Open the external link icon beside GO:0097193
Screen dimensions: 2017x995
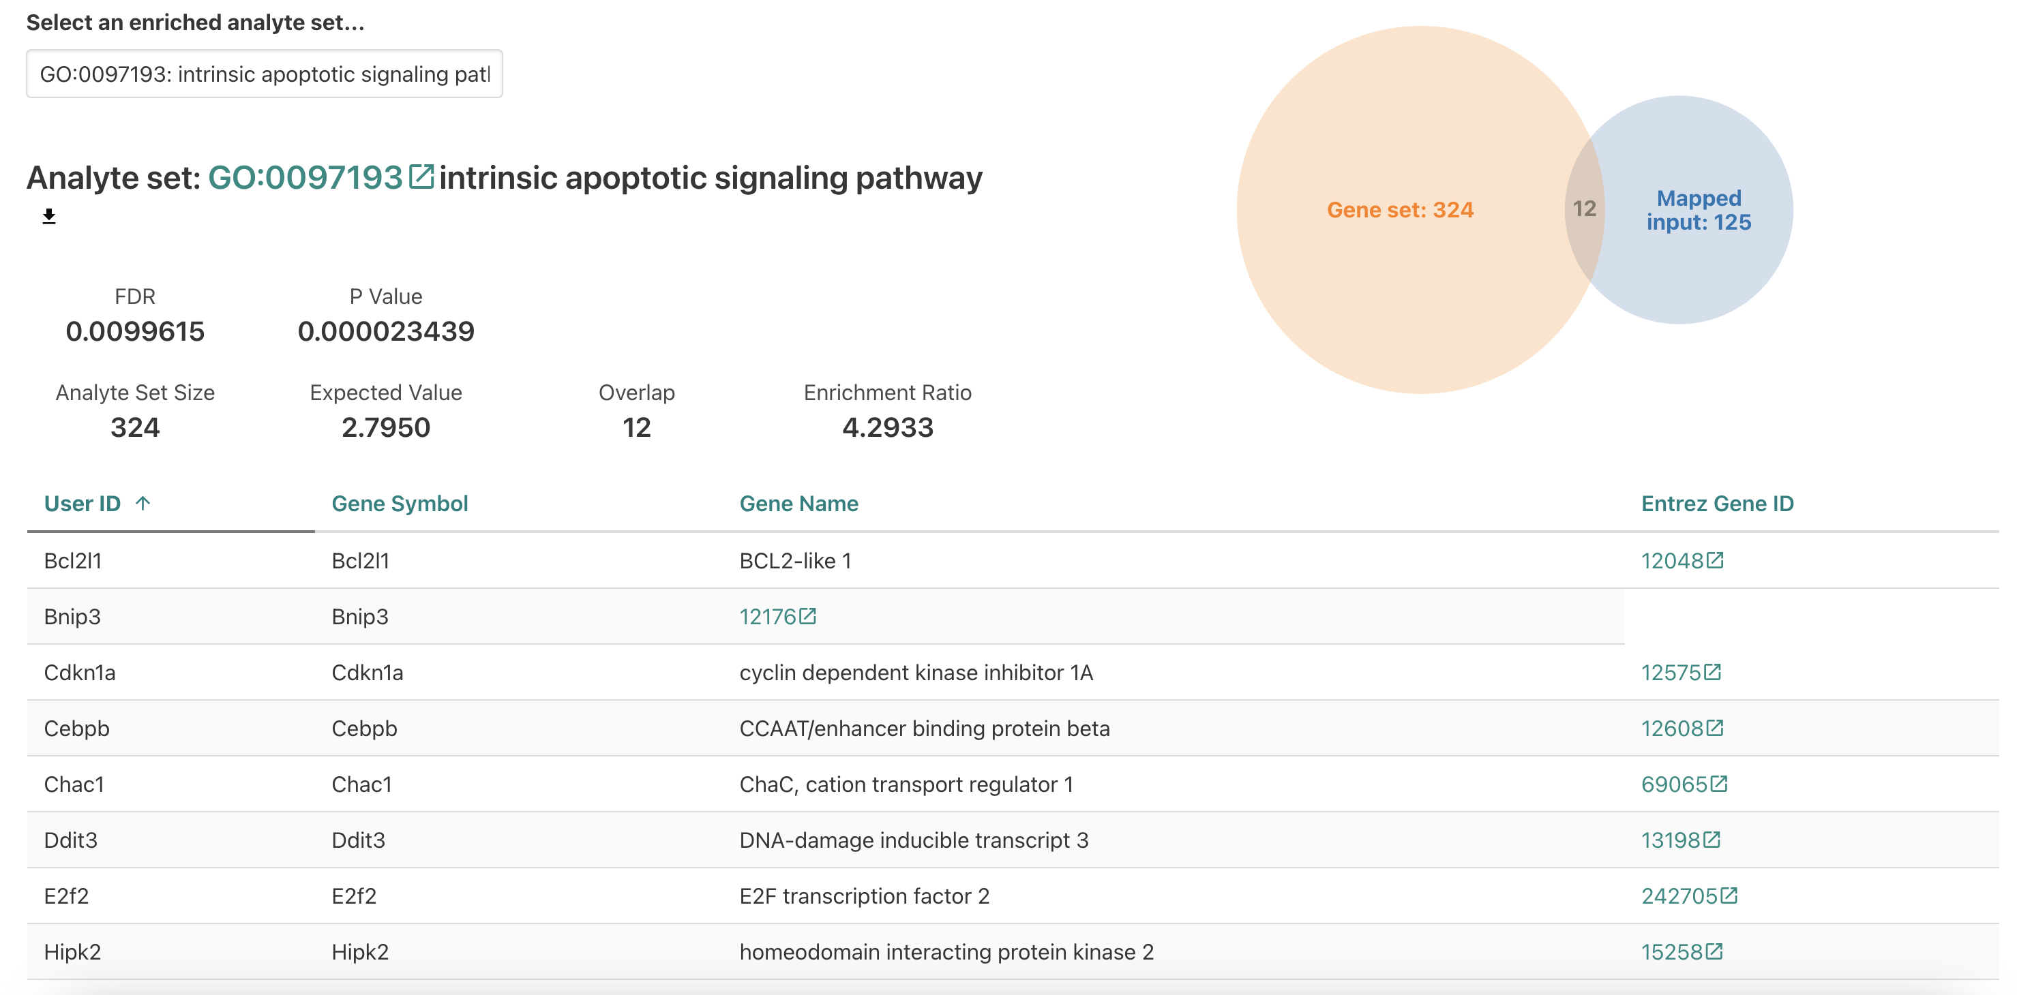pyautogui.click(x=422, y=177)
